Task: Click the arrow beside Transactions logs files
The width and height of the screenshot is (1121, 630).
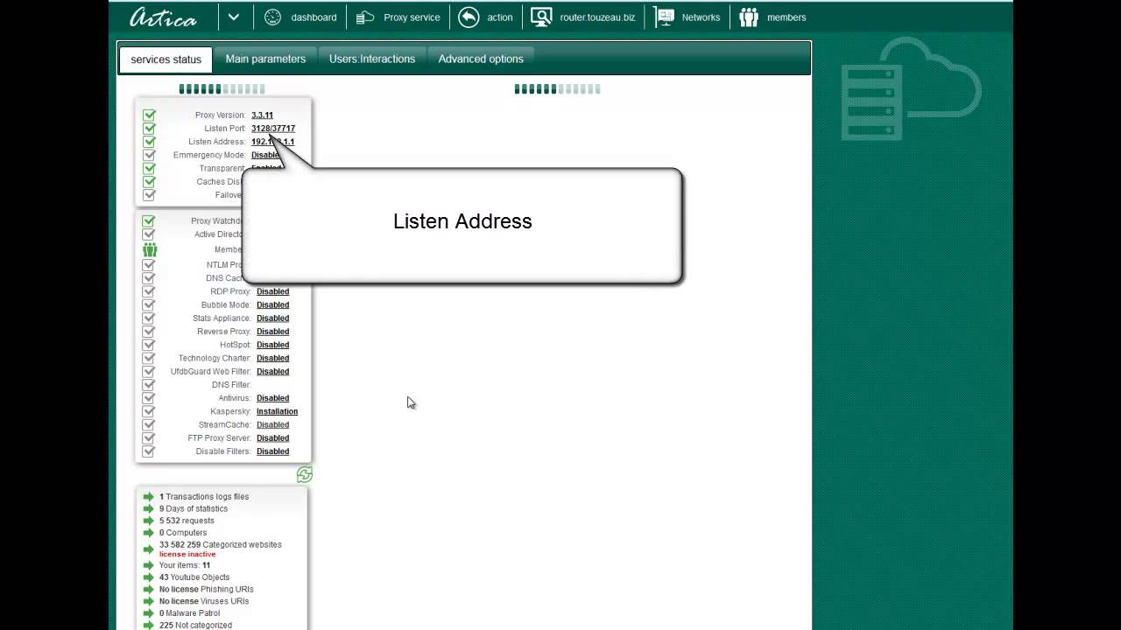Action: 149,496
